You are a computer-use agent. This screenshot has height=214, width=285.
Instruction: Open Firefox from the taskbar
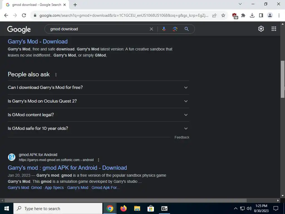tap(123, 208)
